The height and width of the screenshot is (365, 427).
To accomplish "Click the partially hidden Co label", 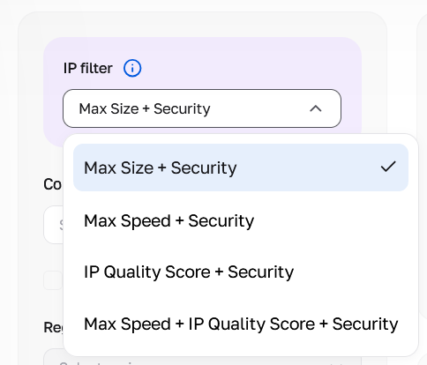I will (52, 184).
